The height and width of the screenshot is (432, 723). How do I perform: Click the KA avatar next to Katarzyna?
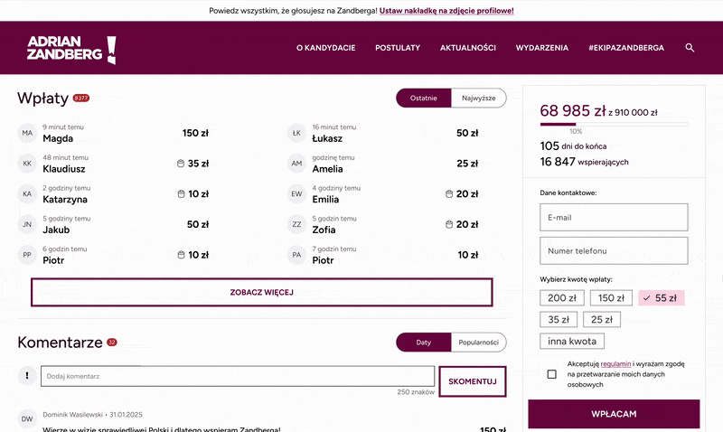point(27,194)
